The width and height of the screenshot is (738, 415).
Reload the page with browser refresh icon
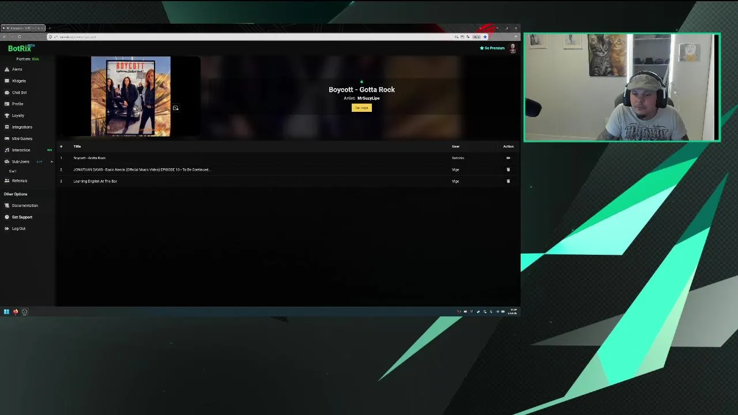click(19, 37)
